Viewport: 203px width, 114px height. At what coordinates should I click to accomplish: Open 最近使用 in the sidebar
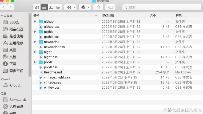(x=13, y=36)
